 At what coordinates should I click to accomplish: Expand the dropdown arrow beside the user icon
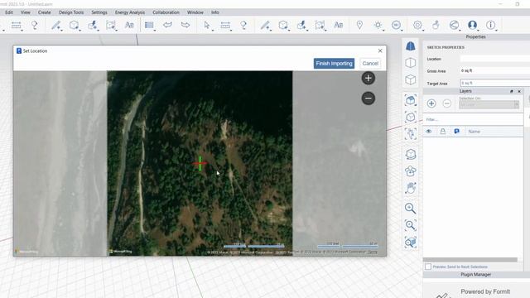coord(479,30)
